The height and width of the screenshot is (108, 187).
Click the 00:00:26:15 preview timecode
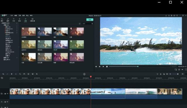click(182, 66)
